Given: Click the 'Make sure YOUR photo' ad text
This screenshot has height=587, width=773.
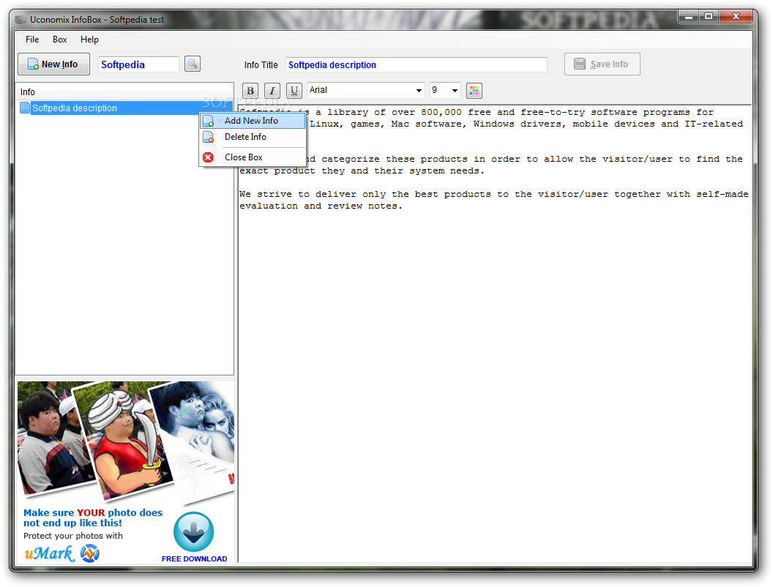Looking at the screenshot, I should [x=93, y=517].
